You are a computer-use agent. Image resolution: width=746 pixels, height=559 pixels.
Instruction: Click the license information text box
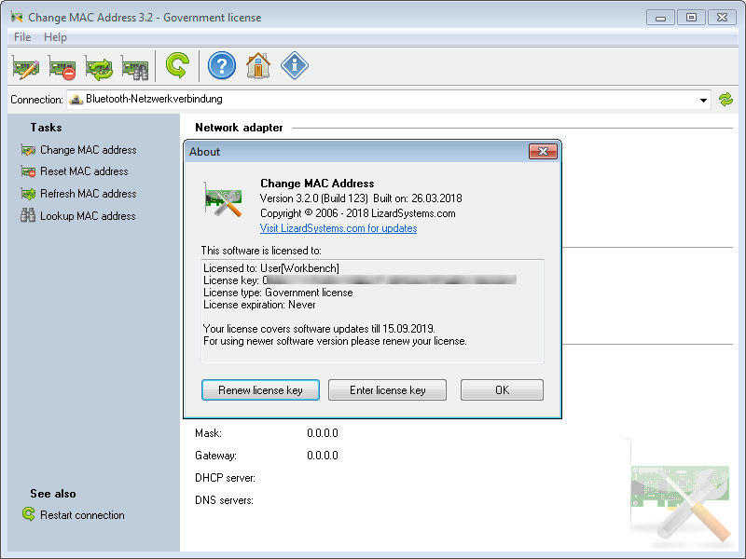[372, 311]
